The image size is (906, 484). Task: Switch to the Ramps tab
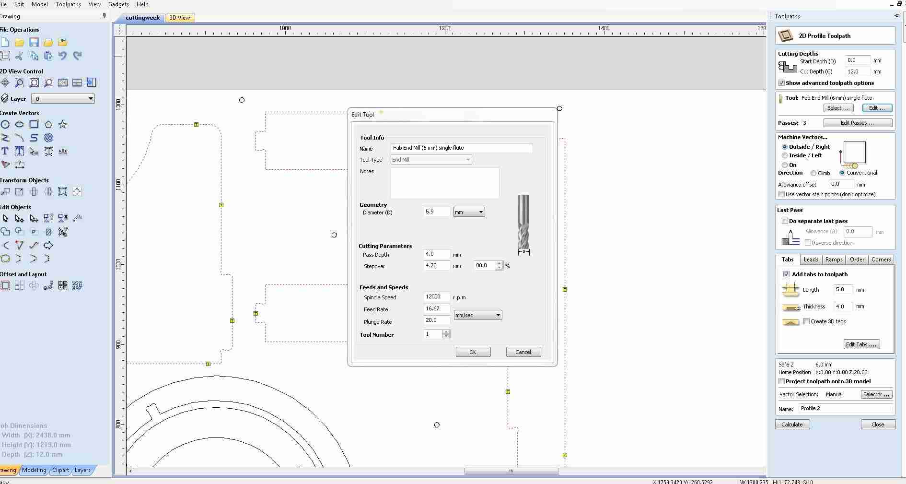coord(834,260)
